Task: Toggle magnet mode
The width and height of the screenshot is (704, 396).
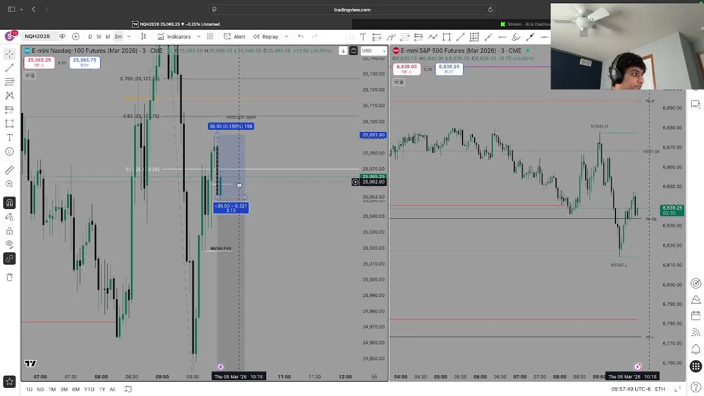Action: click(x=9, y=204)
